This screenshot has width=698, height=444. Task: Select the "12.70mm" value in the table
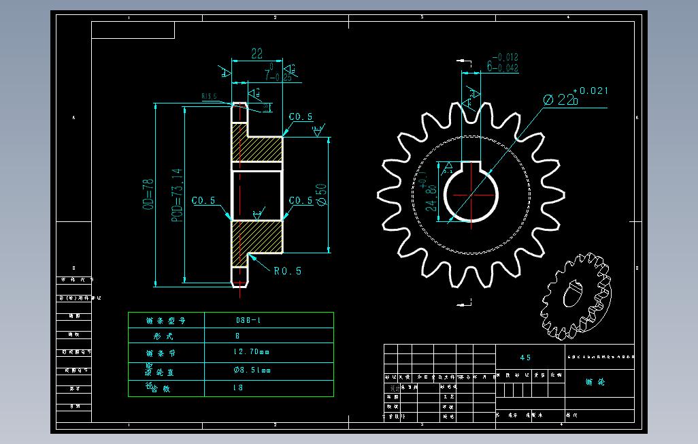[252, 351]
